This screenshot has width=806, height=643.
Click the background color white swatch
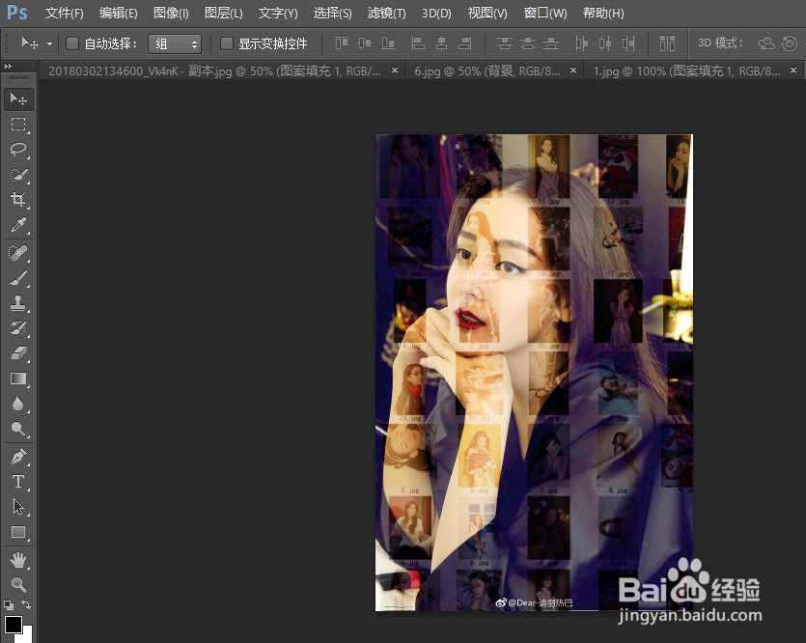pyautogui.click(x=27, y=636)
